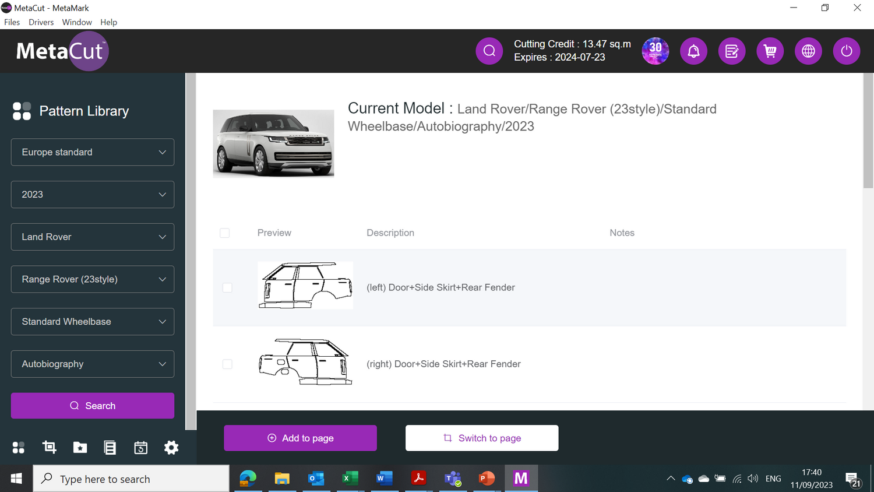Open the Land Rover make dropdown

coord(93,237)
